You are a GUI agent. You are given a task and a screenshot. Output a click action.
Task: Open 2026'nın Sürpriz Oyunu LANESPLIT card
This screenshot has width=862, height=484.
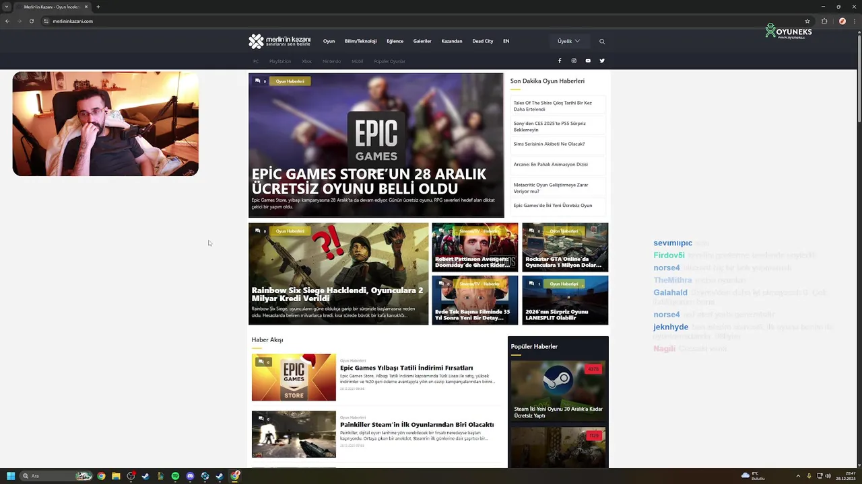pos(565,300)
